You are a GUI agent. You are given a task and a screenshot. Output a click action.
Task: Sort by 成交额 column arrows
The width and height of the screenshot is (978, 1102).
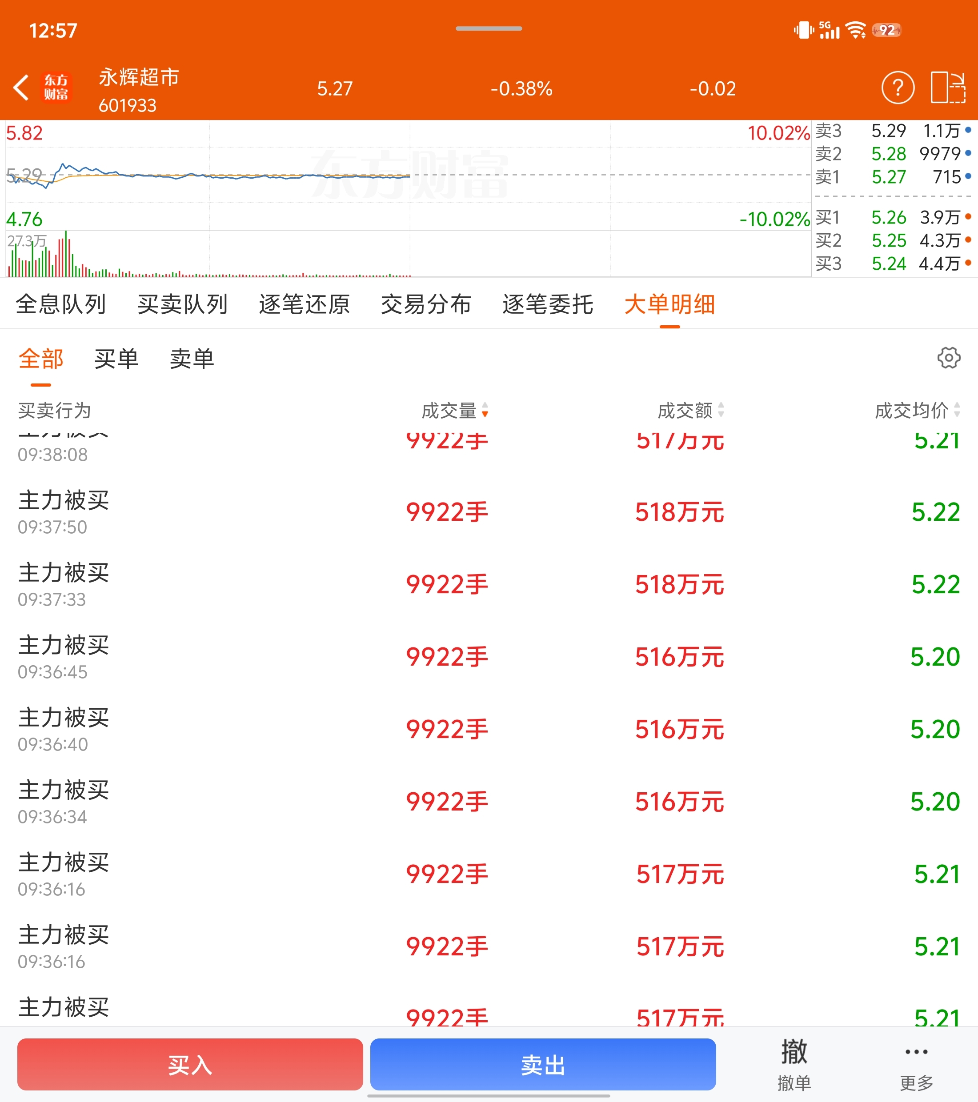(721, 410)
